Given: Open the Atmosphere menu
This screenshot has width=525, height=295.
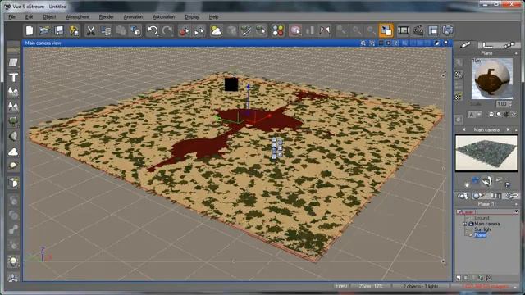Looking at the screenshot, I should click(77, 16).
